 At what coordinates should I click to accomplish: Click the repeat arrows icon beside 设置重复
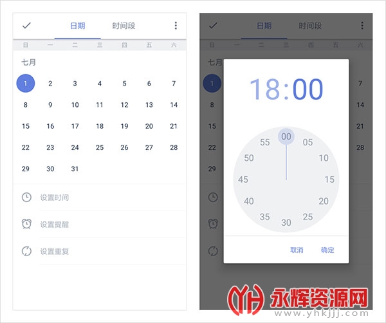coord(26,251)
